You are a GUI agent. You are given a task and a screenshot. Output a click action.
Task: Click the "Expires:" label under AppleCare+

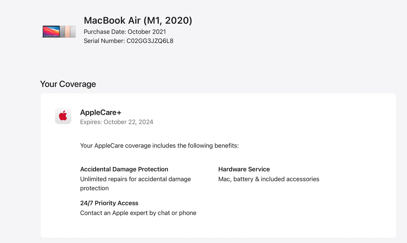coord(91,122)
